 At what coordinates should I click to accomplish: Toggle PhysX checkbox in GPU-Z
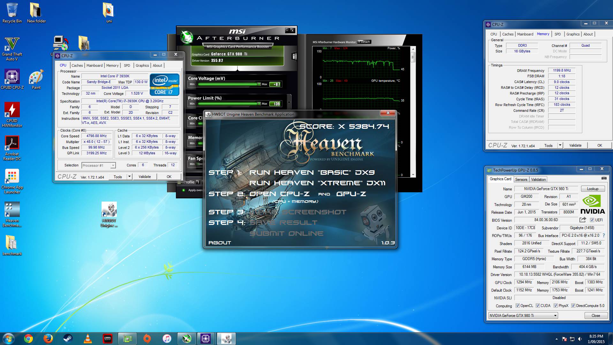pos(556,306)
